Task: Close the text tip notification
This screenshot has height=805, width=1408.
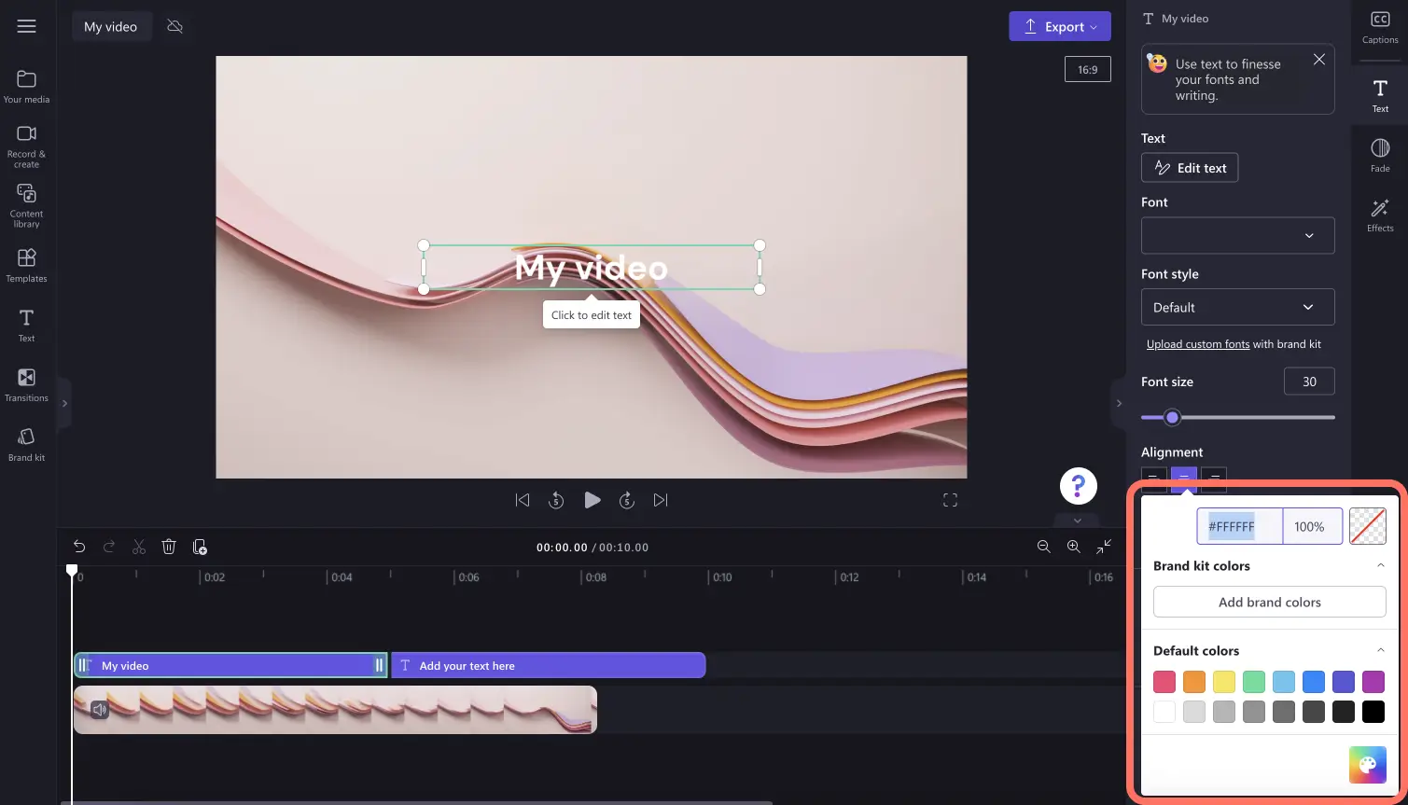Action: 1318,60
